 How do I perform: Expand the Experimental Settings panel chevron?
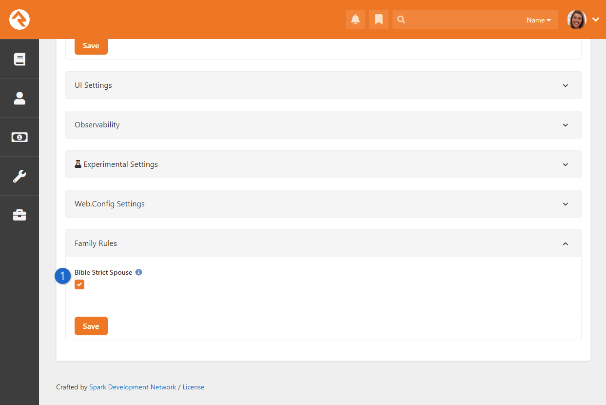[x=566, y=164]
